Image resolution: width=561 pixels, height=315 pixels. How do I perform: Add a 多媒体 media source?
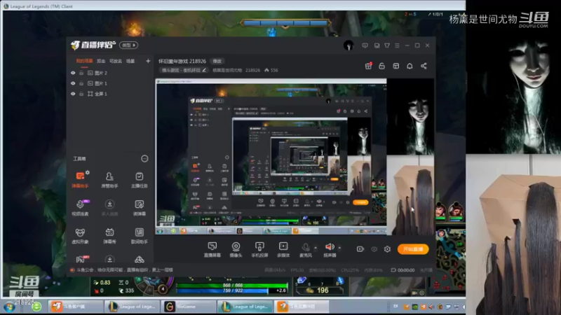283,249
